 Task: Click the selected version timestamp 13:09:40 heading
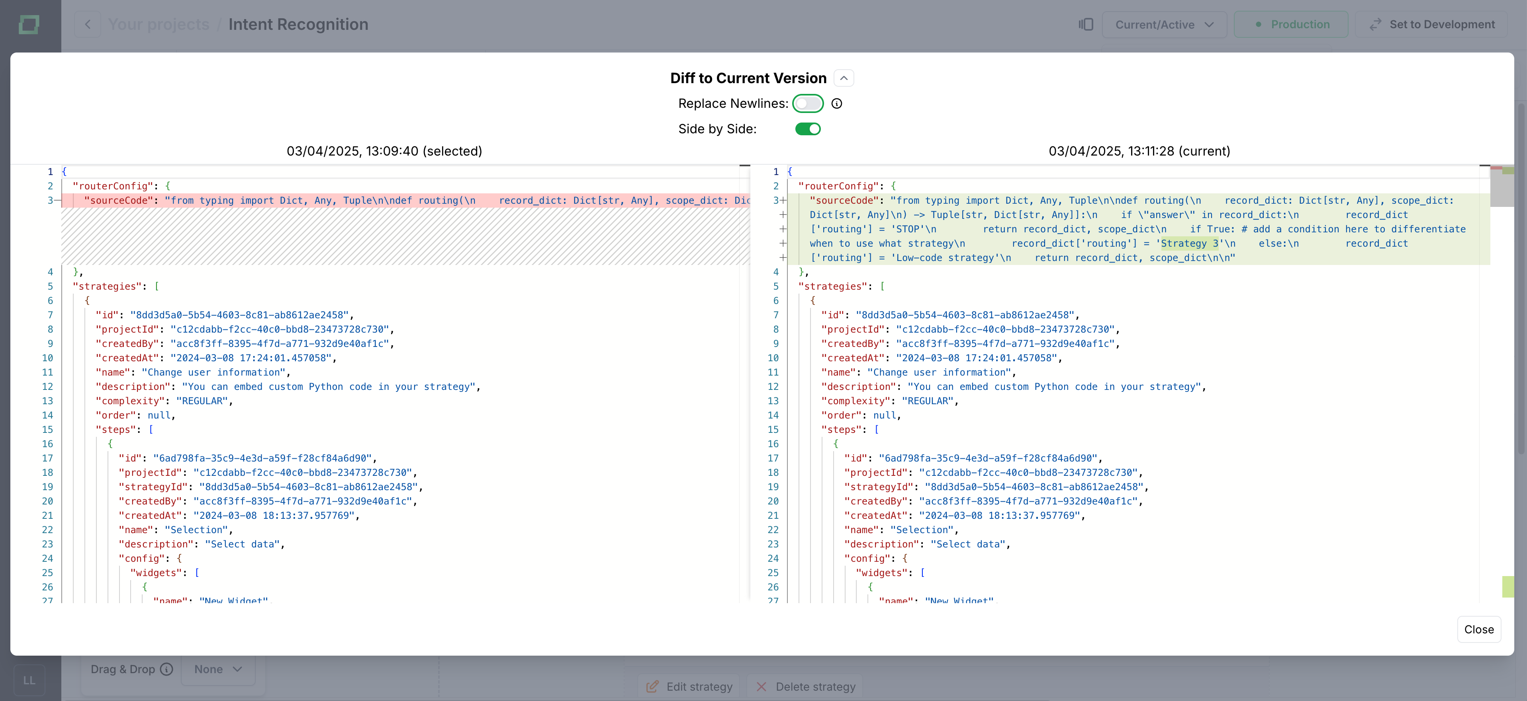384,151
